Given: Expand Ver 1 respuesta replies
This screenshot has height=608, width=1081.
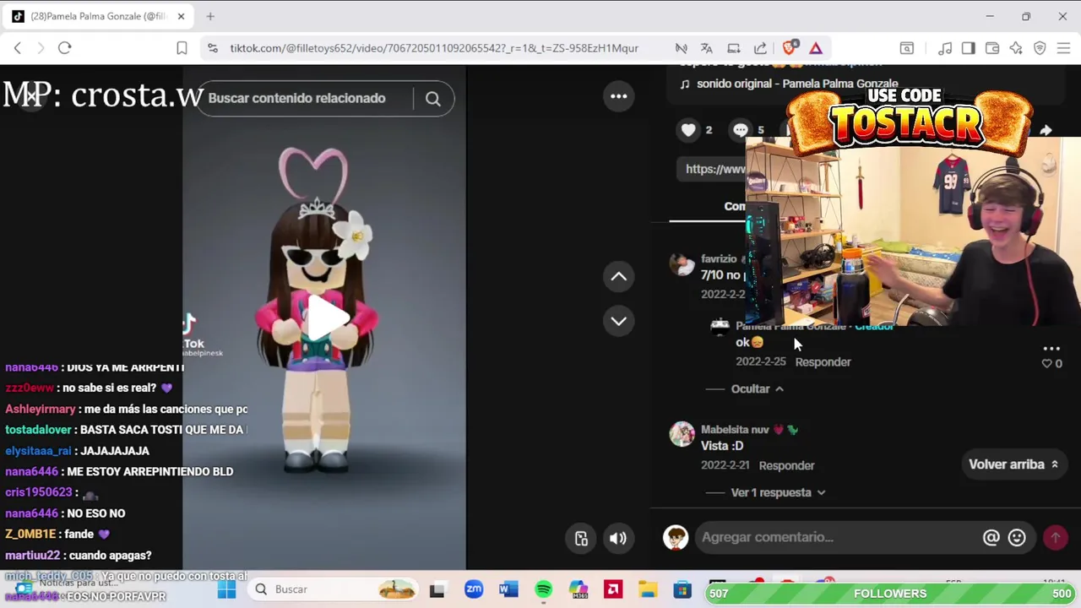Looking at the screenshot, I should coord(777,492).
